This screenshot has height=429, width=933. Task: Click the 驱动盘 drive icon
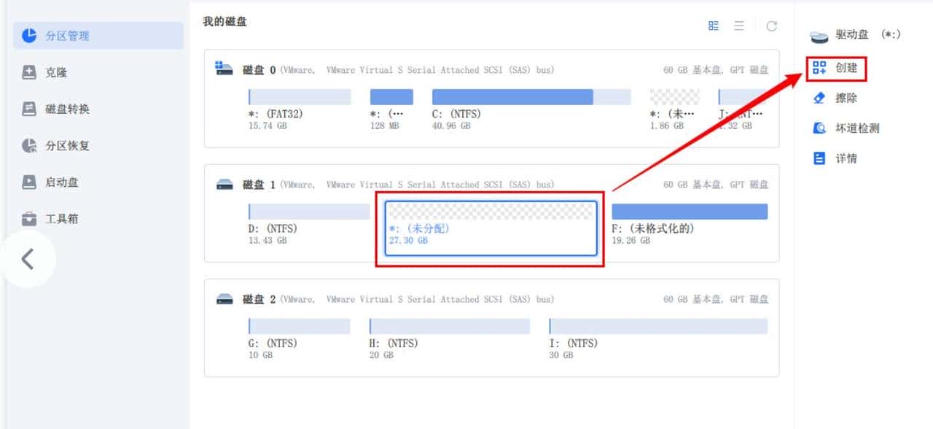point(819,36)
